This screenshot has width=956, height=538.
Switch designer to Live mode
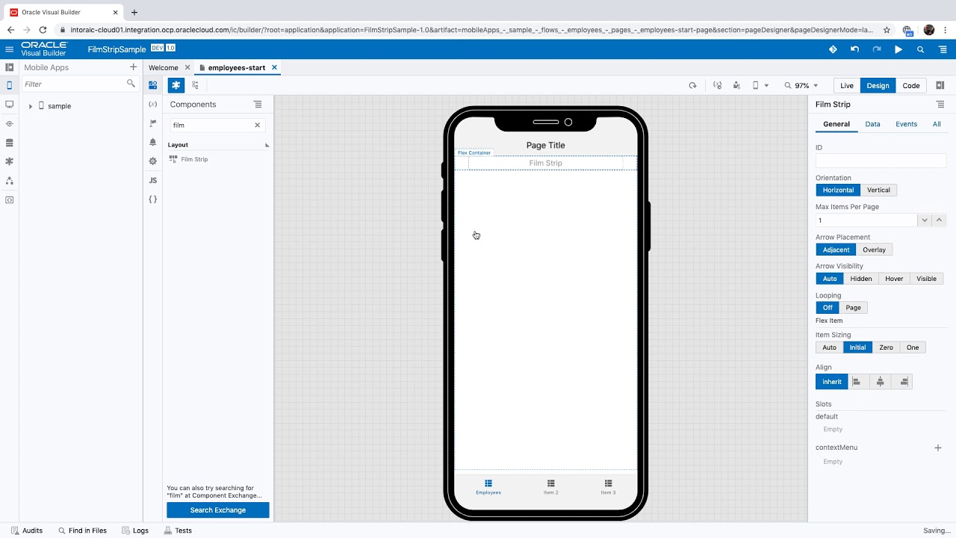click(847, 85)
